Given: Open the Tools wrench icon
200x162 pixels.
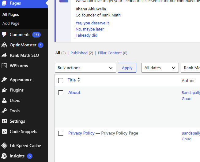Looking at the screenshot, I should [x=4, y=111].
